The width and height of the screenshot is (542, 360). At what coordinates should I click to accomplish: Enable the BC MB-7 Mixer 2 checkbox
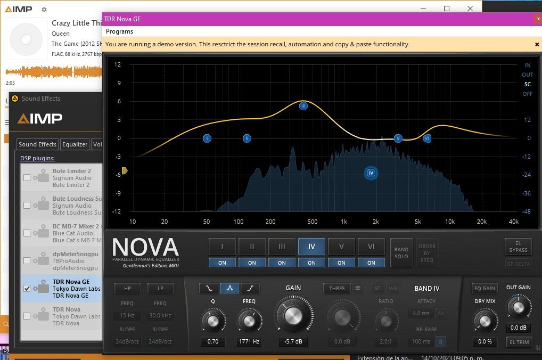click(27, 233)
